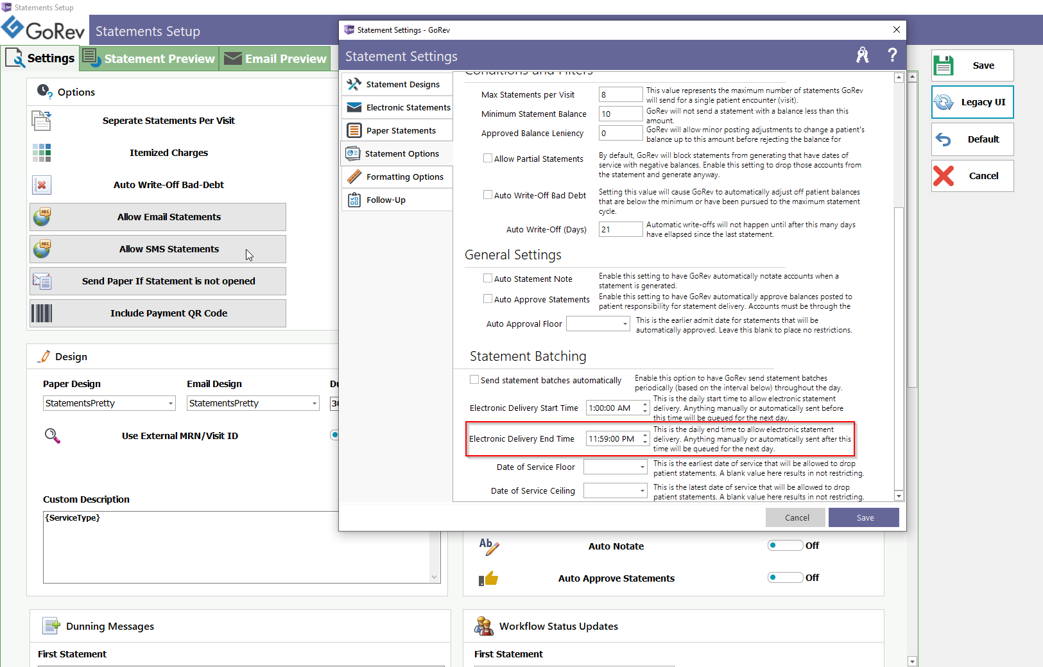Screen dimensions: 1043x667
Task: Toggle Allow Email Statements option
Action: [158, 217]
